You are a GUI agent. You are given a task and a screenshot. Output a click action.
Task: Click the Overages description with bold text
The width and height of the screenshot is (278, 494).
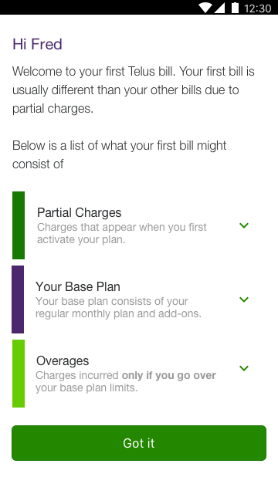coord(126,381)
